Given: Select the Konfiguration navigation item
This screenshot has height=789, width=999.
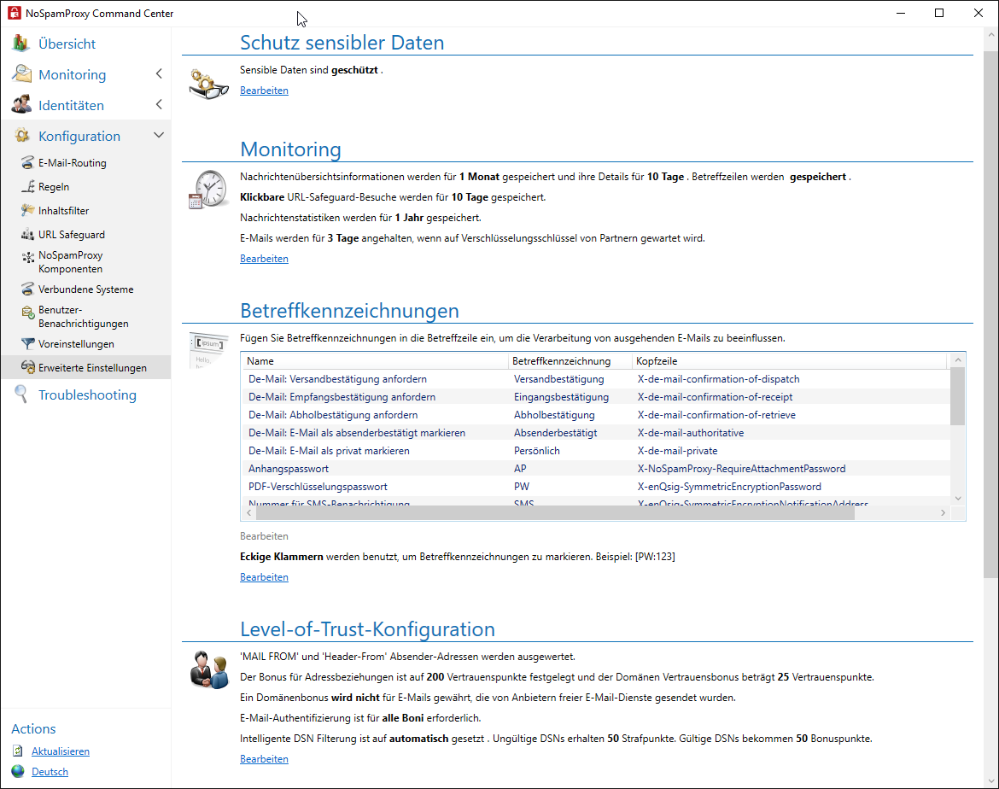Looking at the screenshot, I should pos(79,136).
